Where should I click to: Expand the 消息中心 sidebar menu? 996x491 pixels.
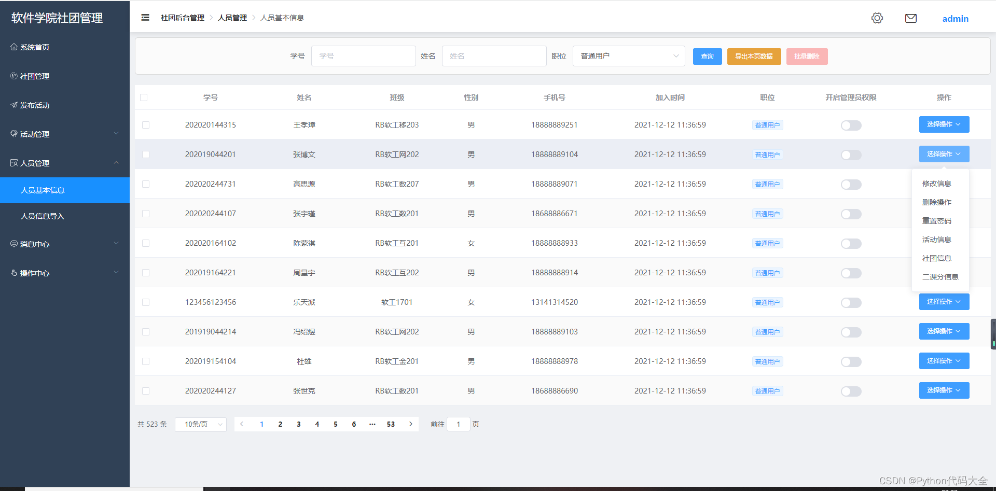point(65,244)
